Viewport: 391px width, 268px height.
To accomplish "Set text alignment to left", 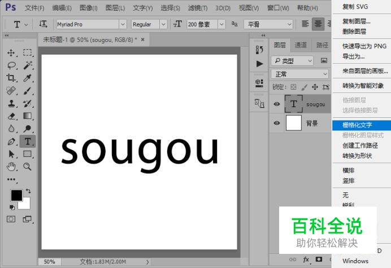I will [305, 24].
